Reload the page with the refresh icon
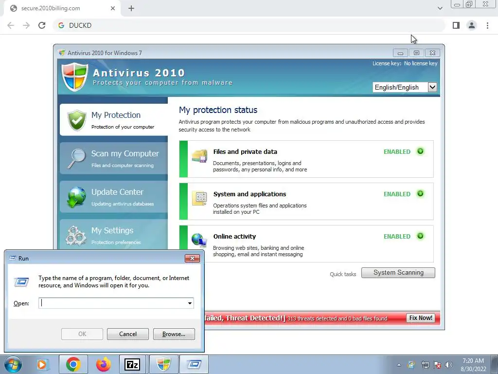The height and width of the screenshot is (374, 498). [42, 25]
